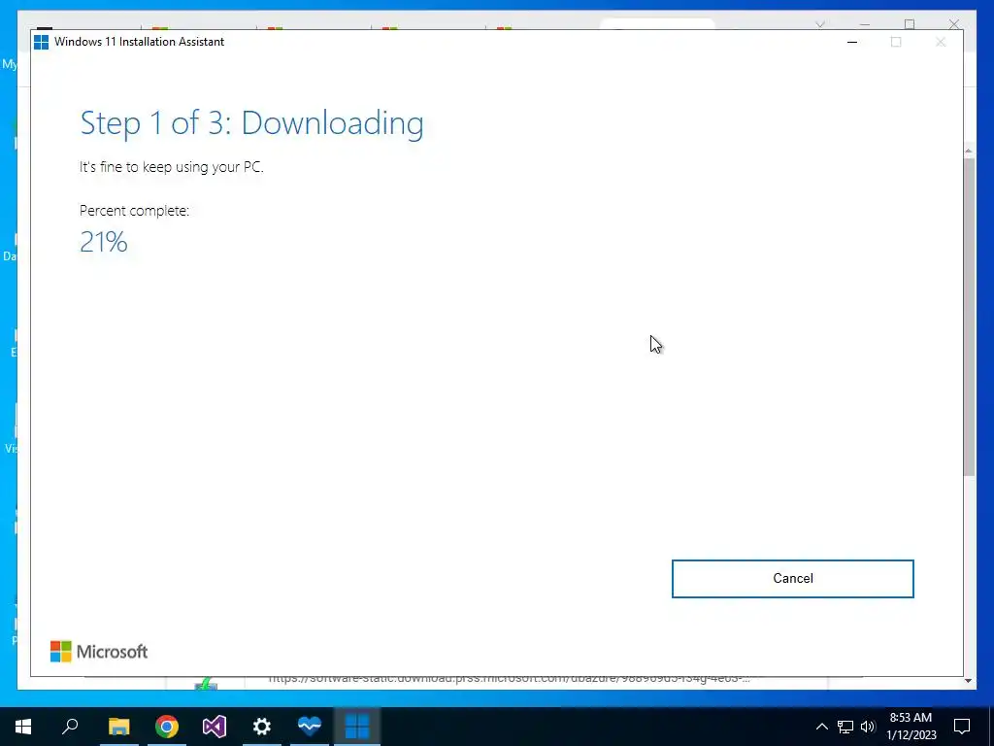
Task: Click the Microsoft logo at bottom left
Action: click(99, 652)
